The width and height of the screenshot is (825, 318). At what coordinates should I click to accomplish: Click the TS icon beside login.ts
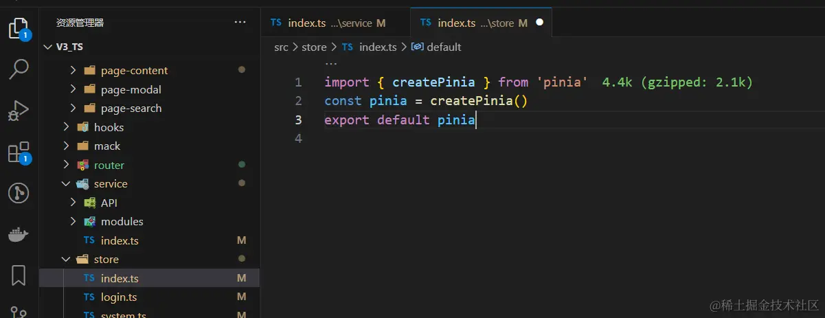[89, 297]
